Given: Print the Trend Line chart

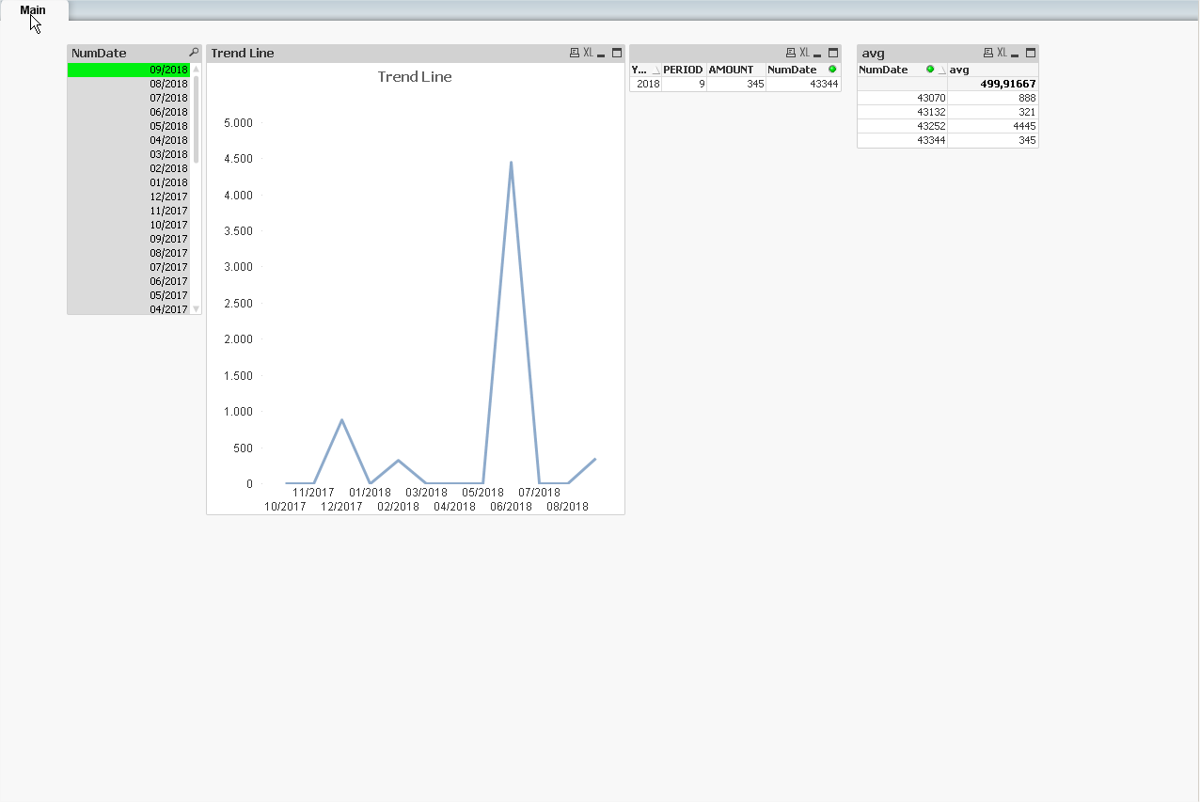Looking at the screenshot, I should coord(575,53).
